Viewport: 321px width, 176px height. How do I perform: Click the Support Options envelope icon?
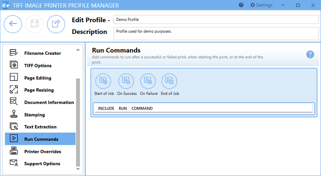point(14,163)
